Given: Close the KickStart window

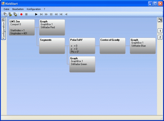Looking at the screenshot, I should coord(160,4).
